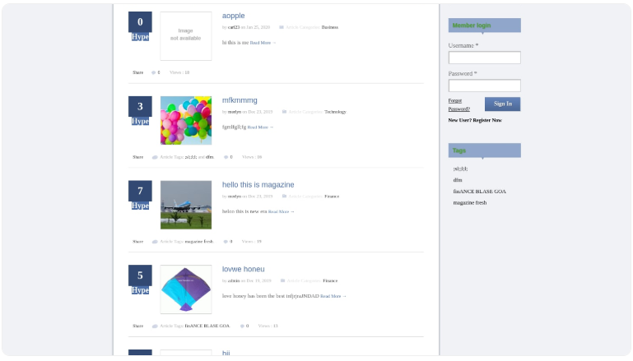
Task: Select 'finANCE BLASE GOA' in Tags sidebar
Action: (x=479, y=192)
